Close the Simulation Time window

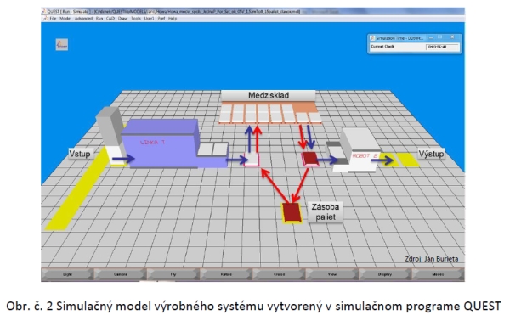coord(452,37)
